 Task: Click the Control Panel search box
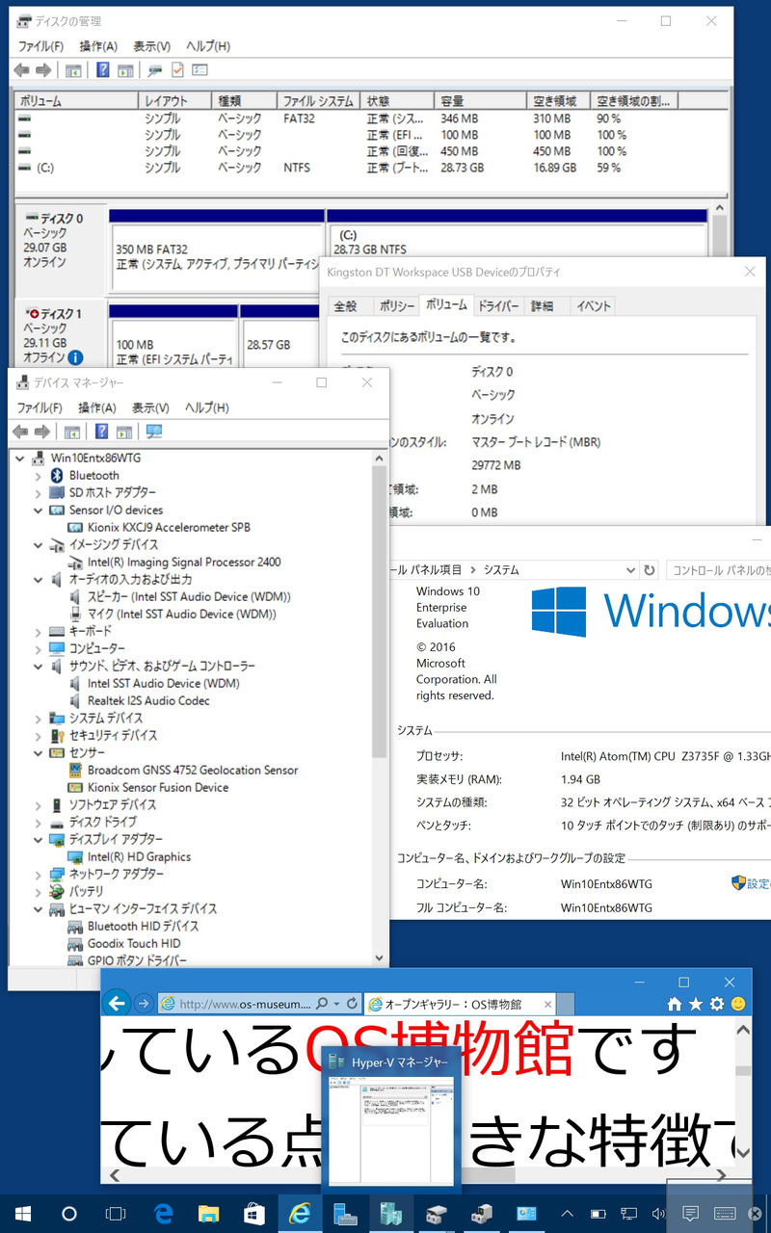coord(719,570)
